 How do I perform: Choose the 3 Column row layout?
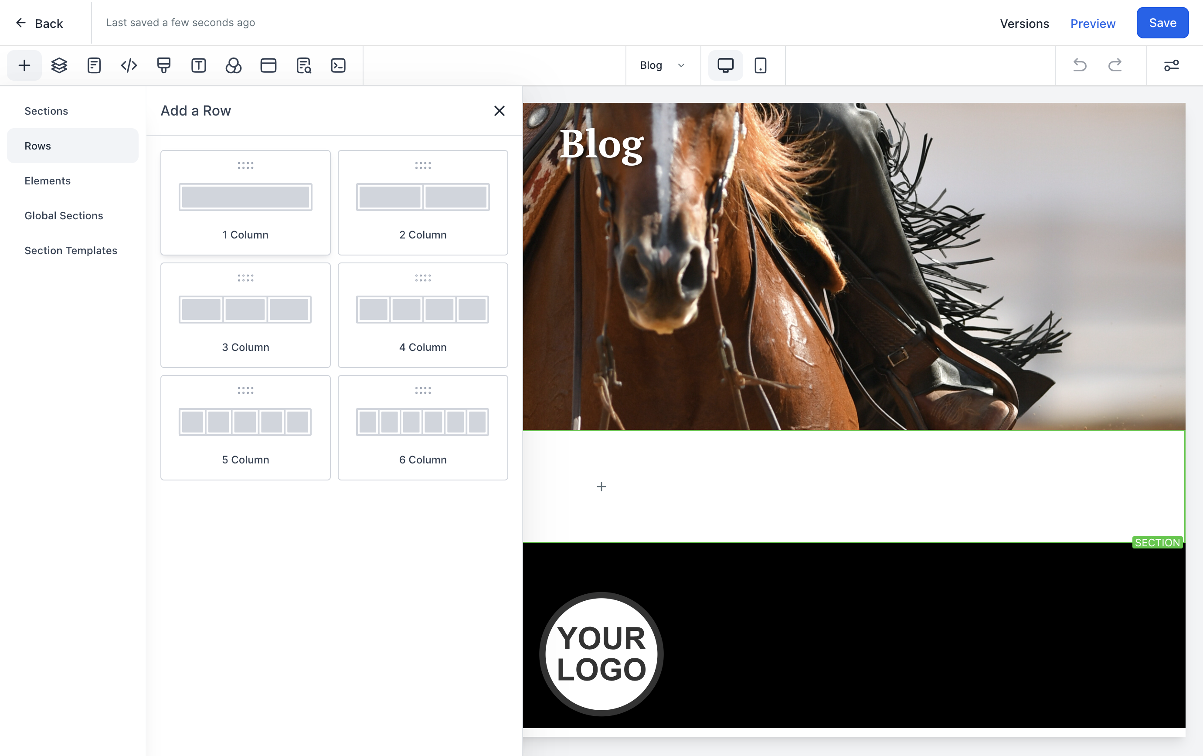click(x=245, y=315)
